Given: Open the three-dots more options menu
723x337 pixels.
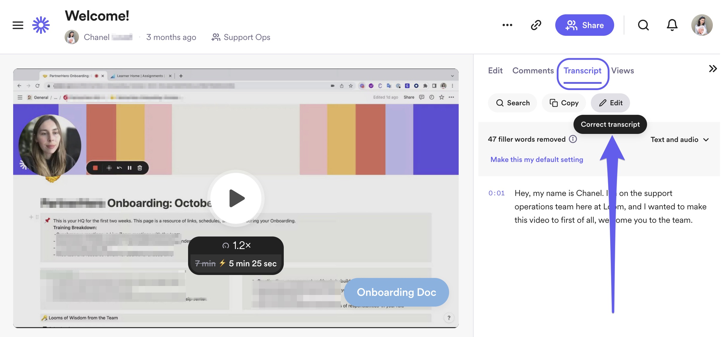Looking at the screenshot, I should (507, 25).
